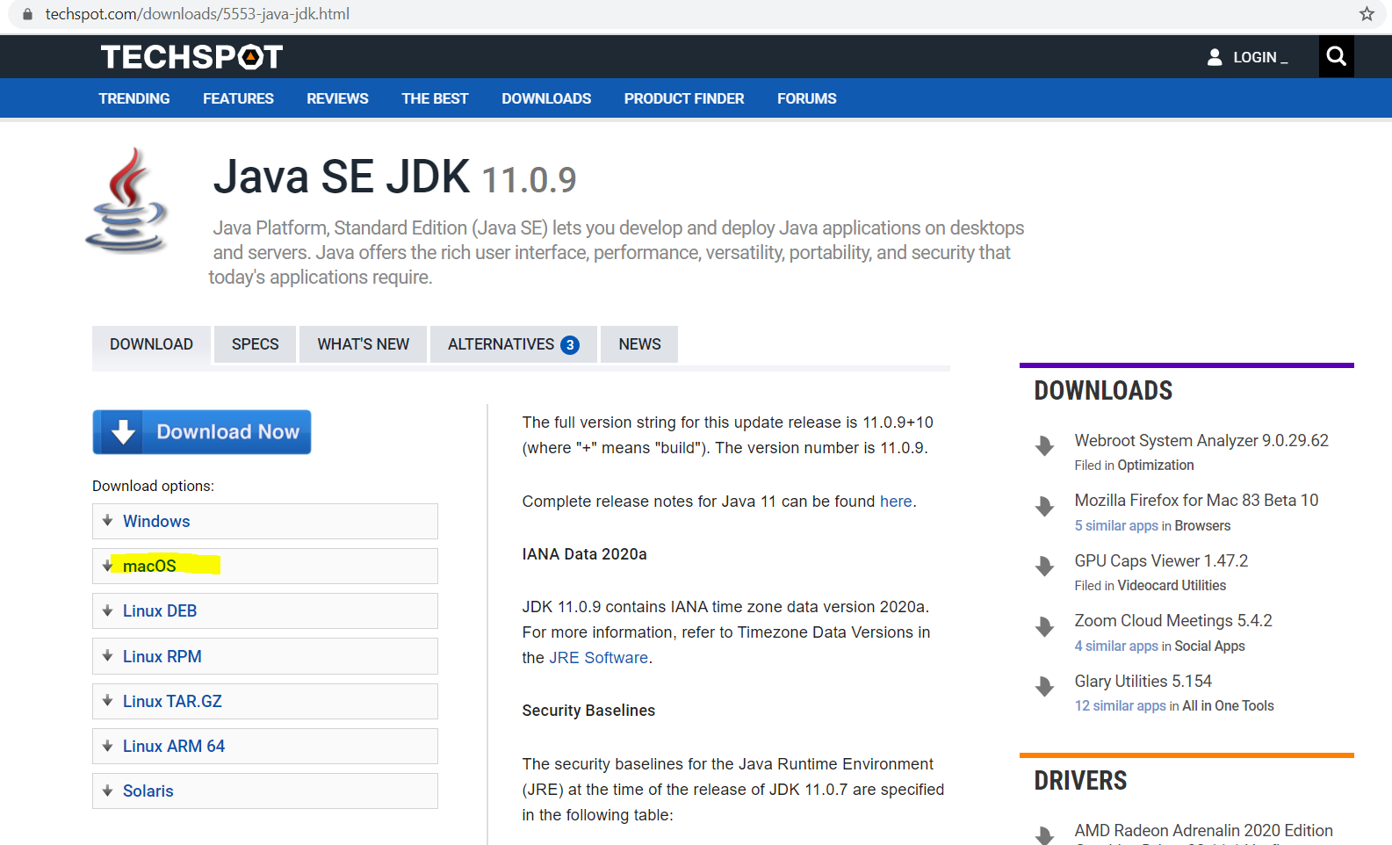The height and width of the screenshot is (845, 1392).
Task: Open the Browsers category link
Action: coord(1203,525)
